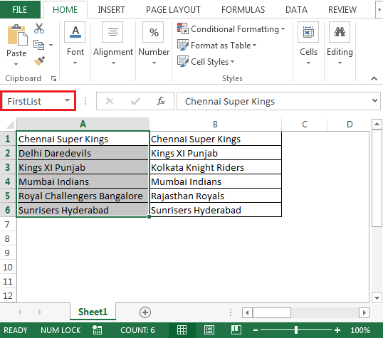The width and height of the screenshot is (383, 338).
Task: Go to previous sheet arrow
Action: pos(19,312)
